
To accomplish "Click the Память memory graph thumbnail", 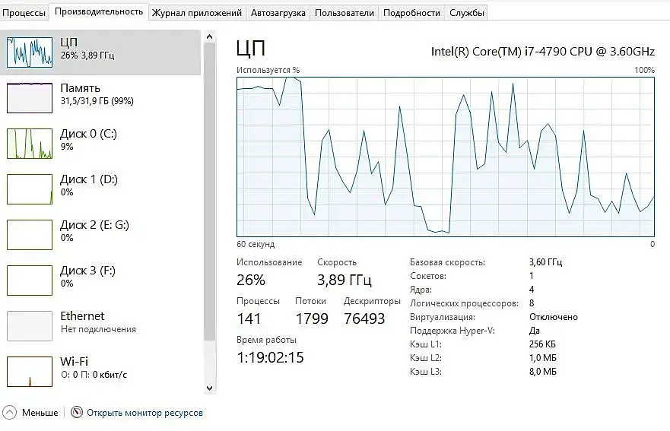I will [30, 98].
